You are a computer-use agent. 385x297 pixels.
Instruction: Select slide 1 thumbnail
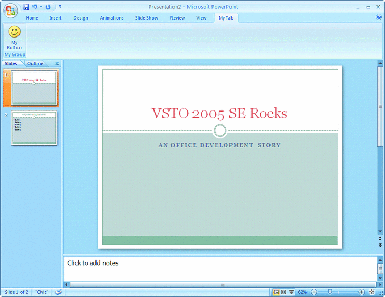click(x=34, y=88)
